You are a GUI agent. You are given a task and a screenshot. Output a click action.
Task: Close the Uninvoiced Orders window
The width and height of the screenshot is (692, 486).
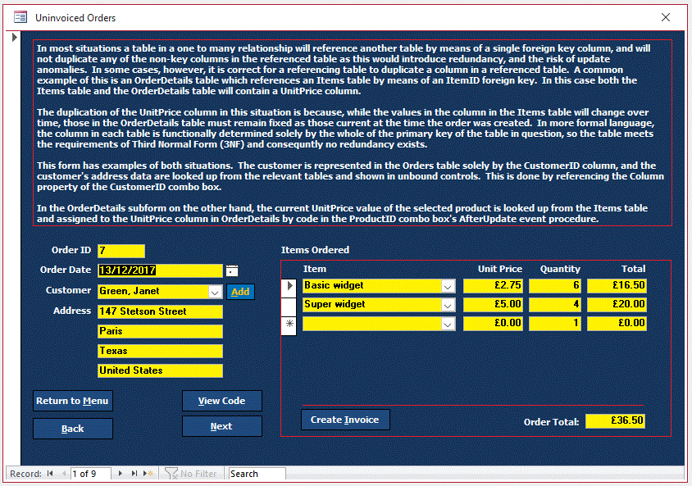point(666,17)
